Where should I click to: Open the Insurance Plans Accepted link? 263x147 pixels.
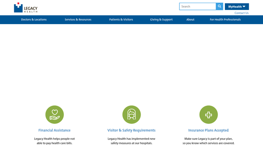pos(208,130)
